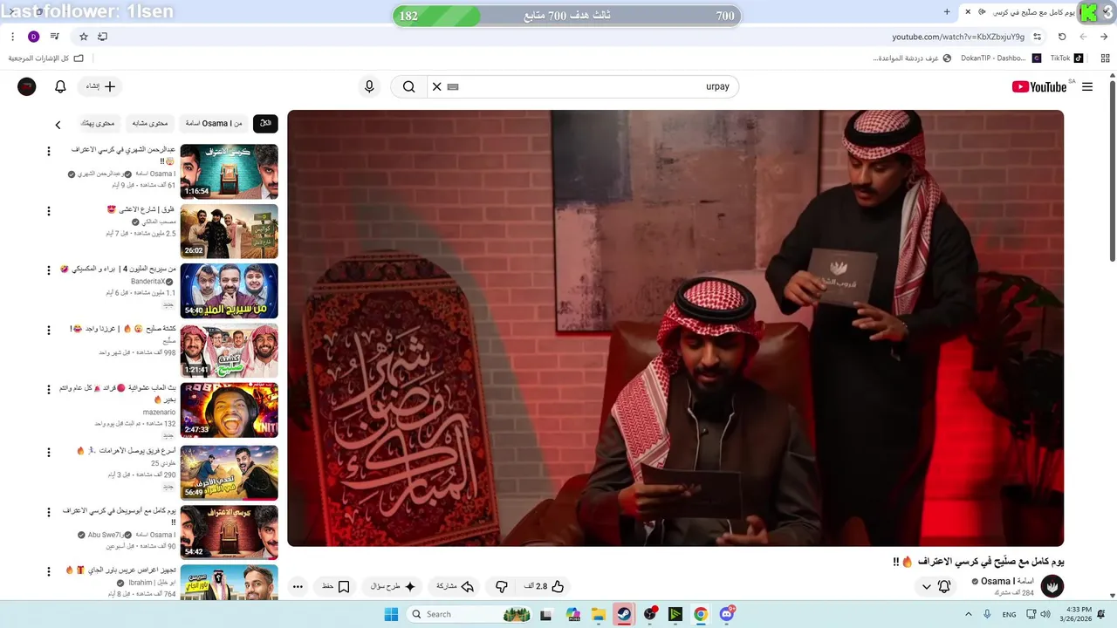
Task: Open more actions ellipsis under video
Action: (x=298, y=586)
